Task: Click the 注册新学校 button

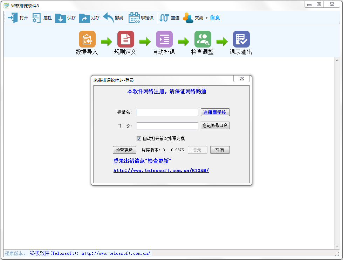Action: point(215,112)
